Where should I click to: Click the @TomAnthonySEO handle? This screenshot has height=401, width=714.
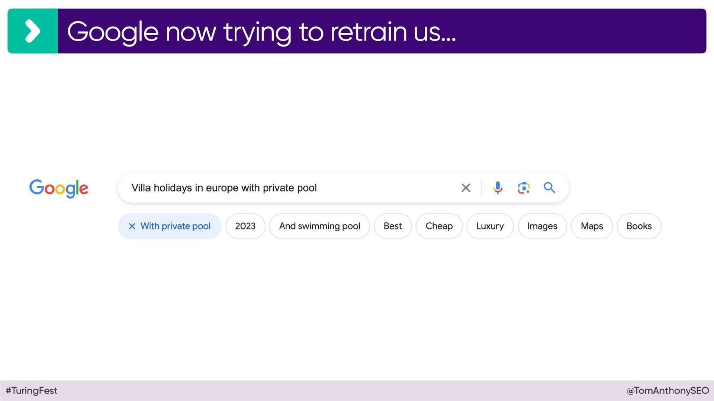pos(668,391)
